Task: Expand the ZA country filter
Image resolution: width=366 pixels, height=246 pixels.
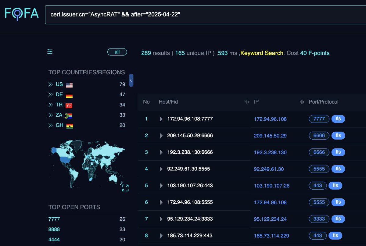Action: pyautogui.click(x=50, y=115)
